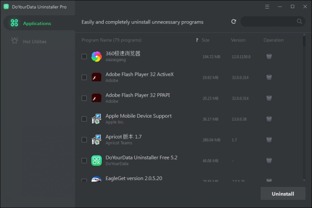Select Adobe Flash Player 32 PPAPI name

coord(138,95)
